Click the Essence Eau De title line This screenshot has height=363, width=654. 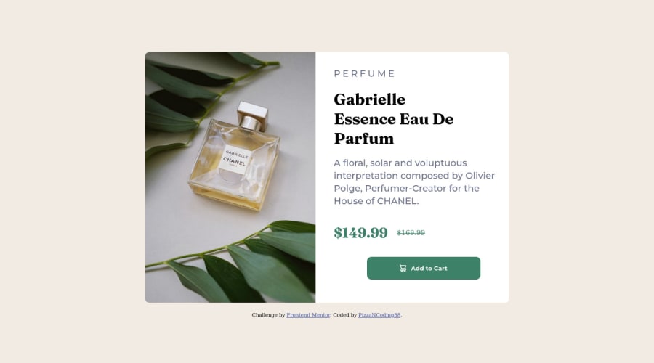click(x=393, y=119)
